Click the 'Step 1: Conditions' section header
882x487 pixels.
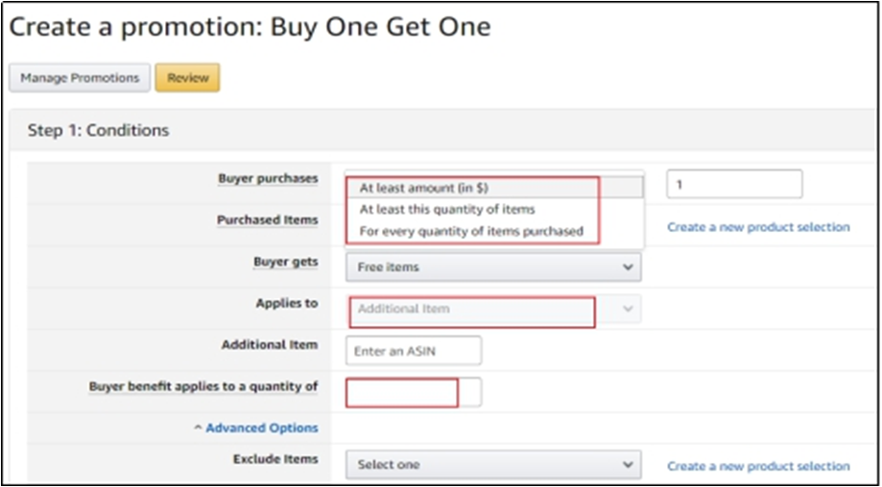pos(98,130)
